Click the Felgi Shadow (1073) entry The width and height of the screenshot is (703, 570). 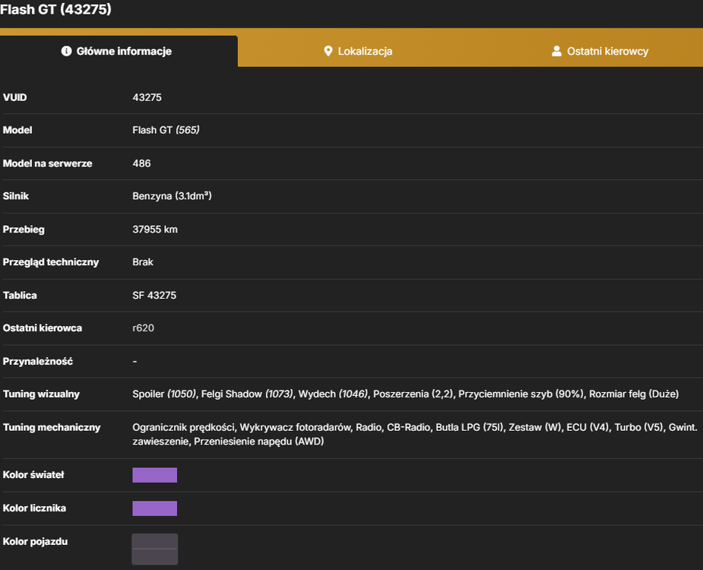coord(247,394)
